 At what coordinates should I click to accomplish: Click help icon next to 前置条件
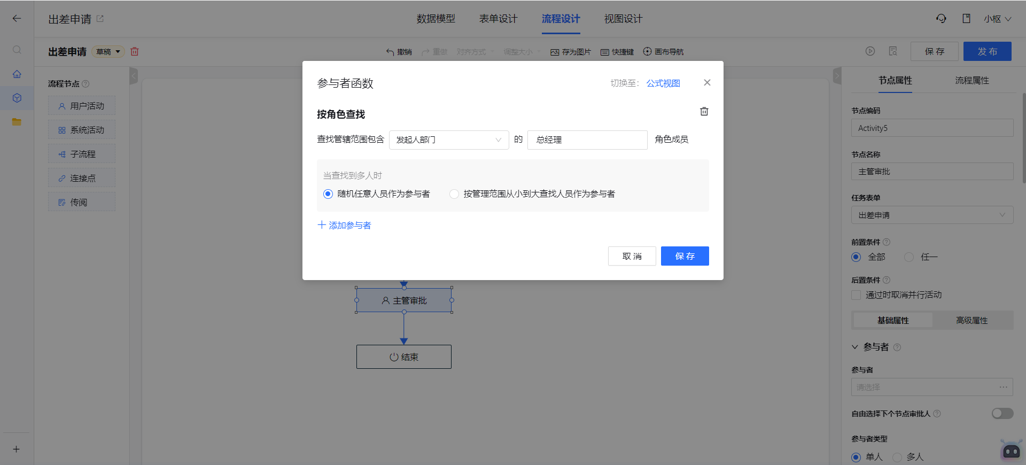[x=887, y=242]
